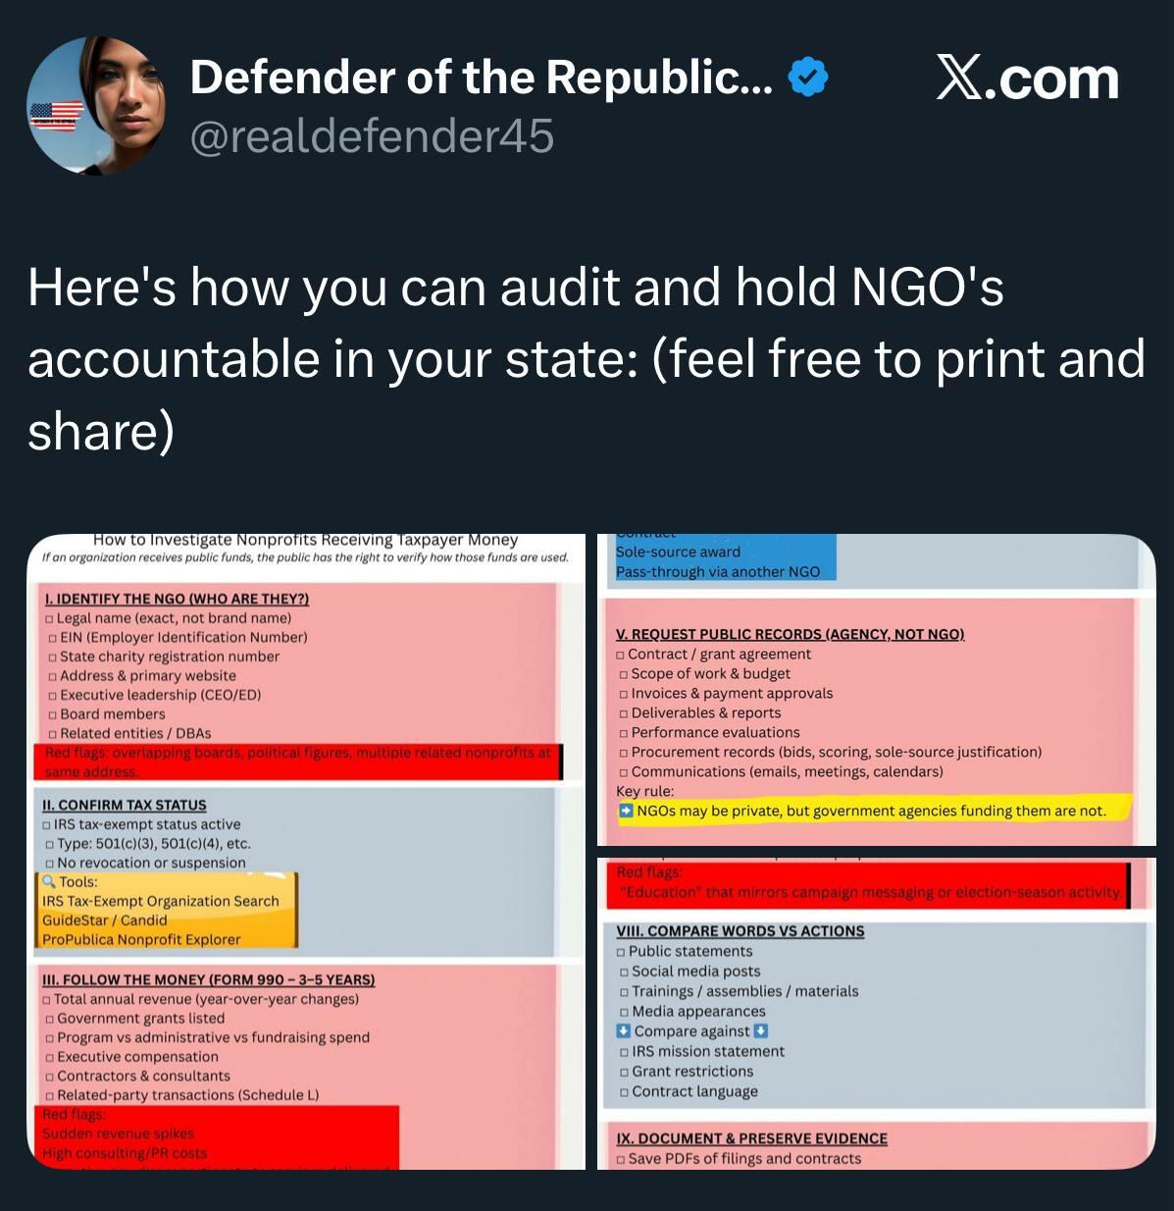1174x1211 pixels.
Task: Click the III. Follow the Money heading
Action: click(x=208, y=979)
